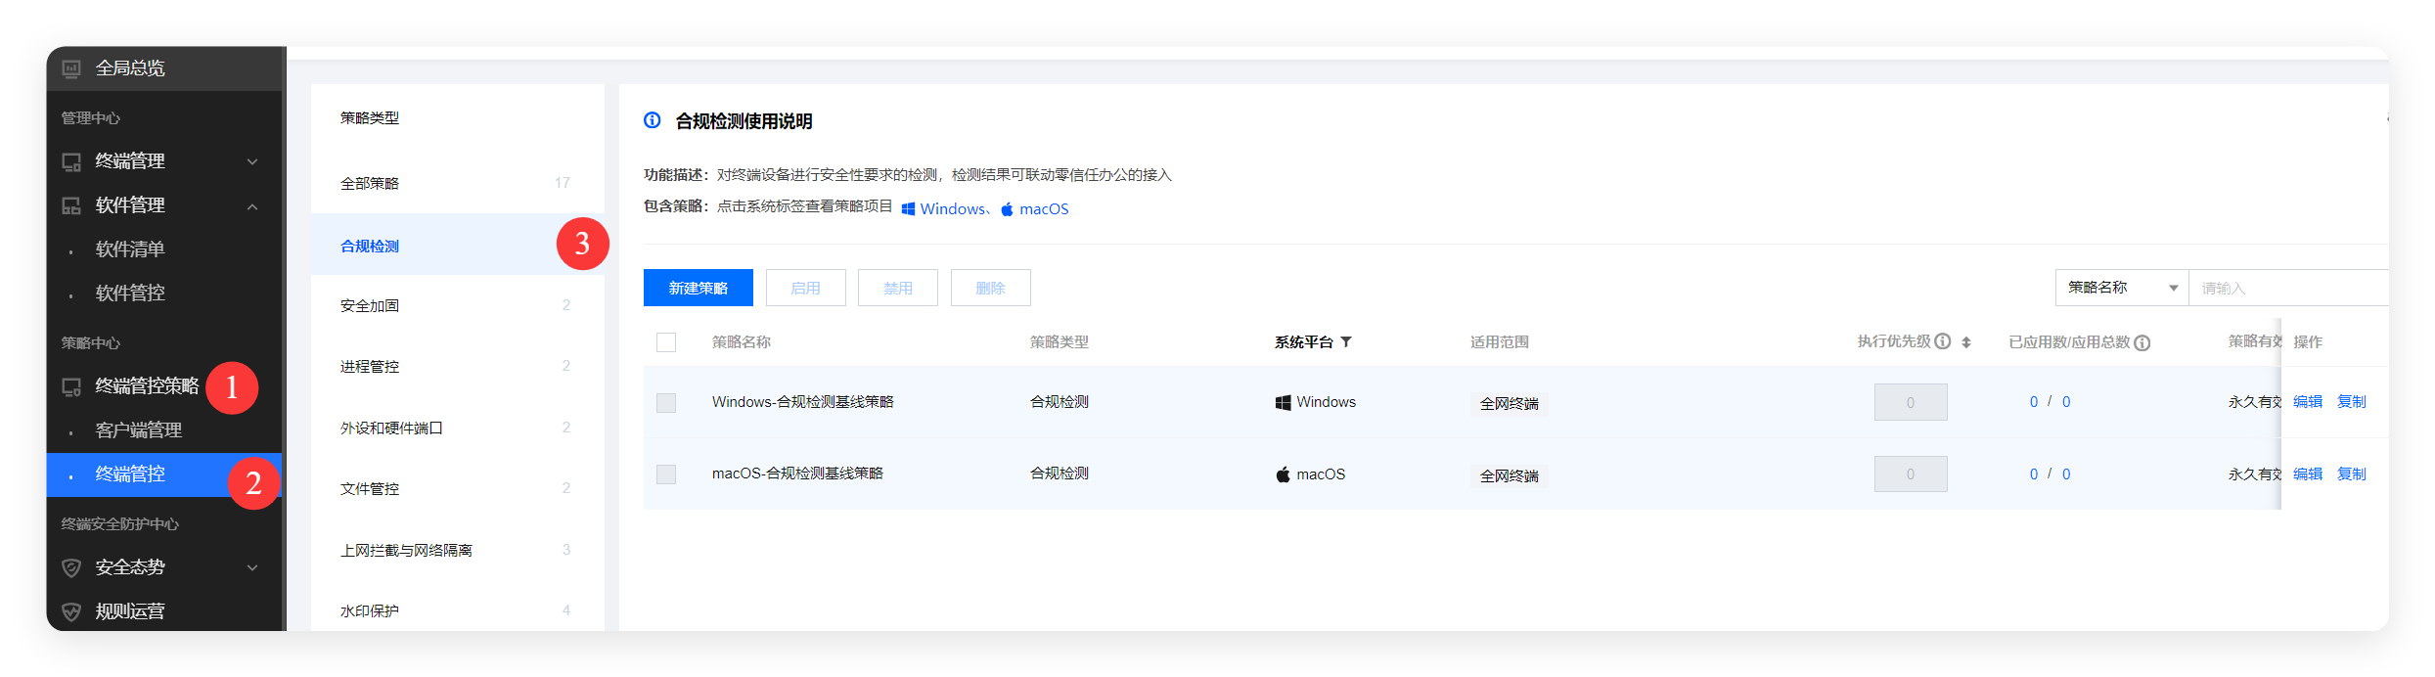Open the 软件清单 sidebar item
Image resolution: width=2435 pixels, height=677 pixels.
pyautogui.click(x=130, y=249)
